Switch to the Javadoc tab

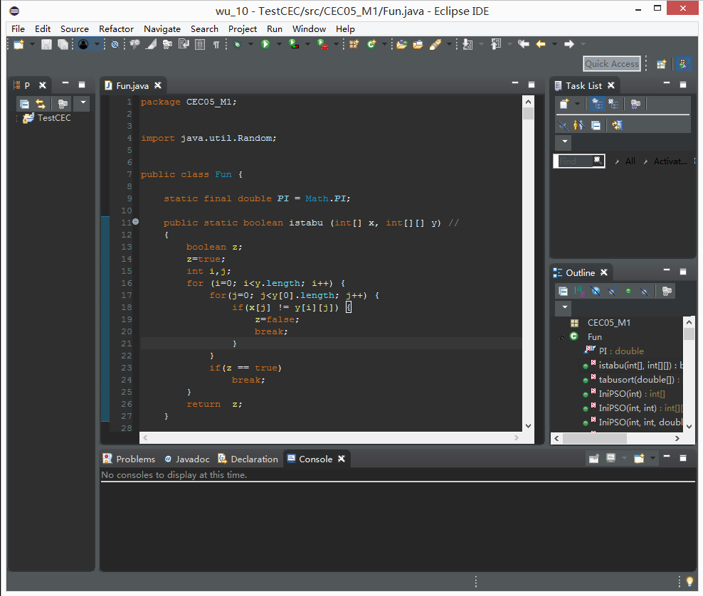click(x=187, y=459)
